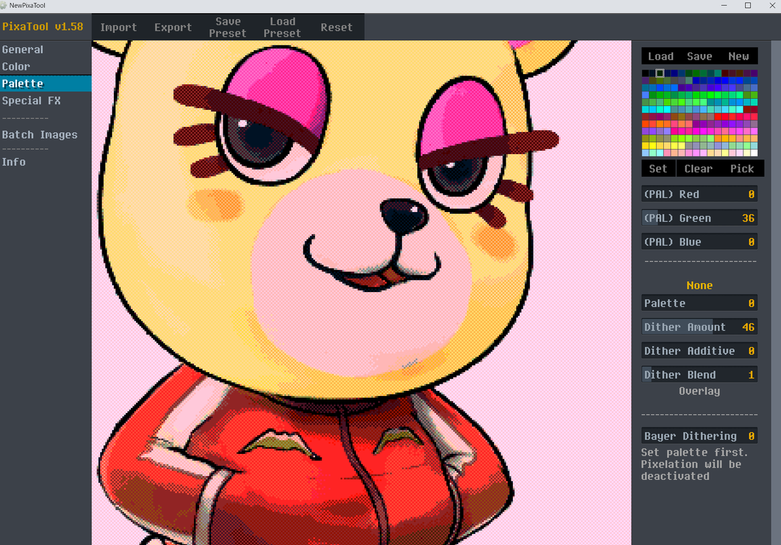Click the (PAL) Green slider
The width and height of the screenshot is (781, 545).
[700, 218]
